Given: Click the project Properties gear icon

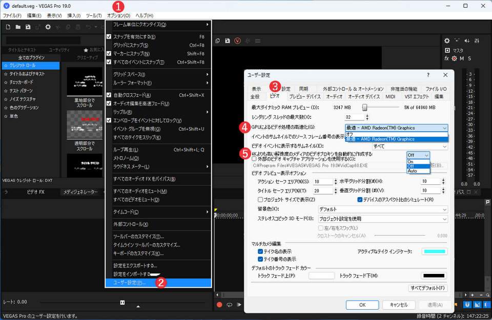Looking at the screenshot, I should (x=48, y=27).
